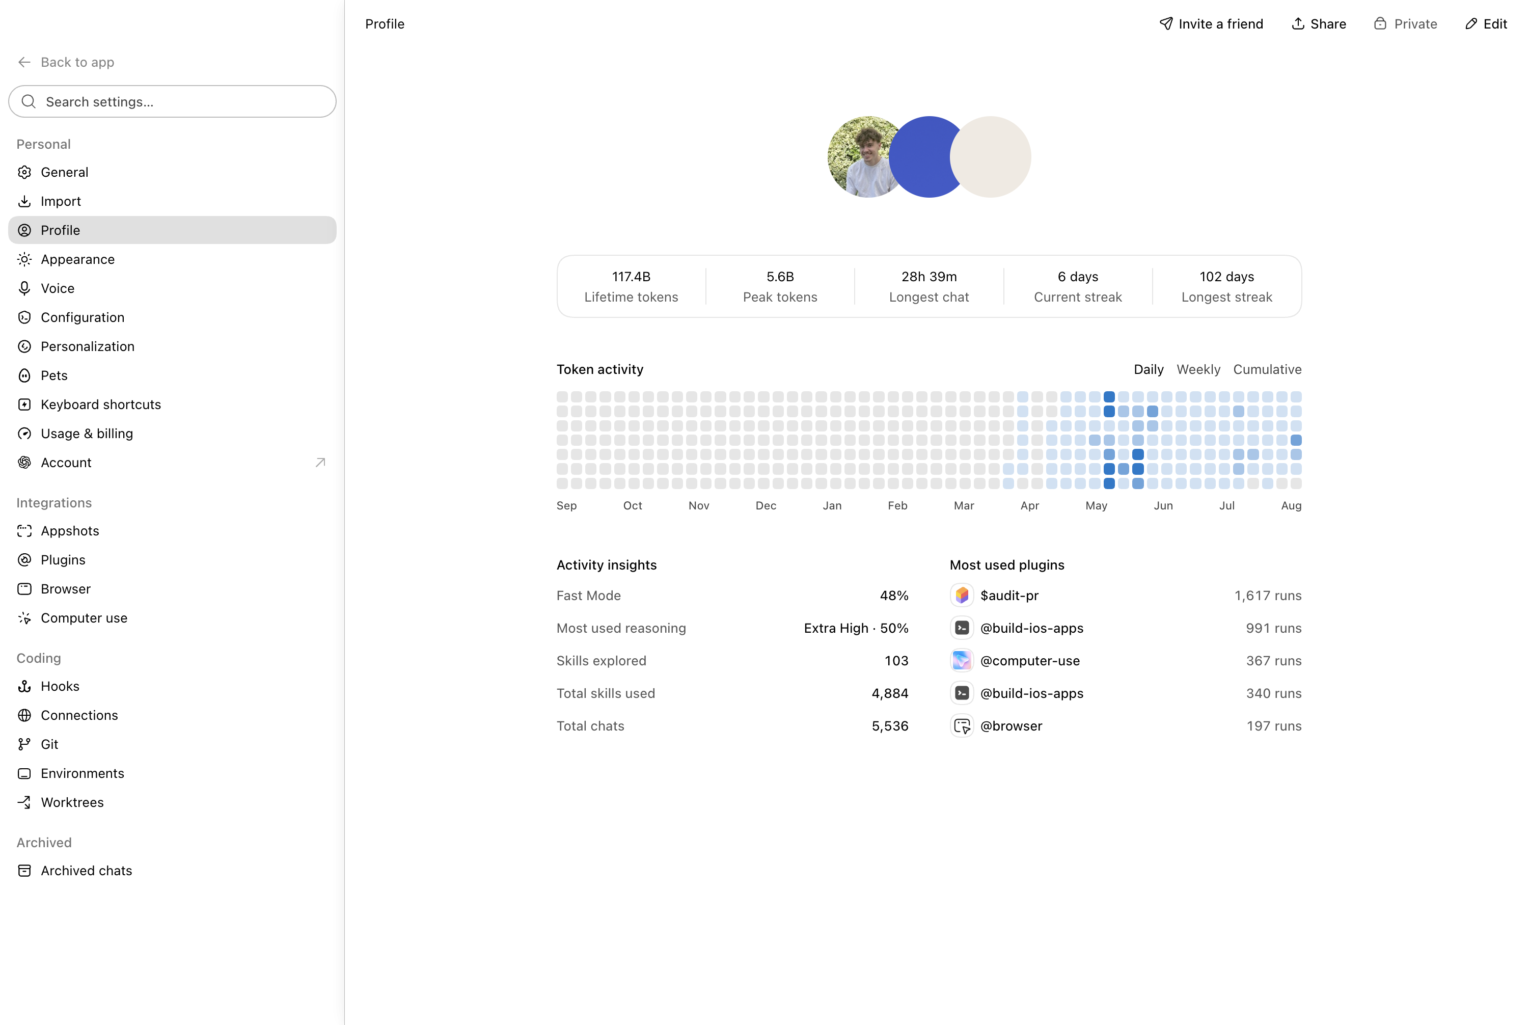
Task: Click the Back to app arrow icon
Action: (24, 62)
